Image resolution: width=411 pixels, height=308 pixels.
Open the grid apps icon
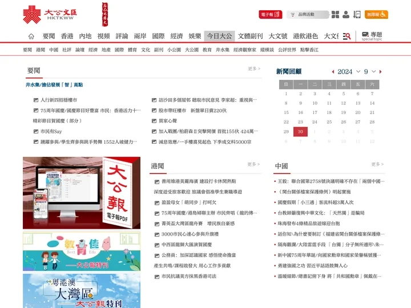click(x=335, y=14)
